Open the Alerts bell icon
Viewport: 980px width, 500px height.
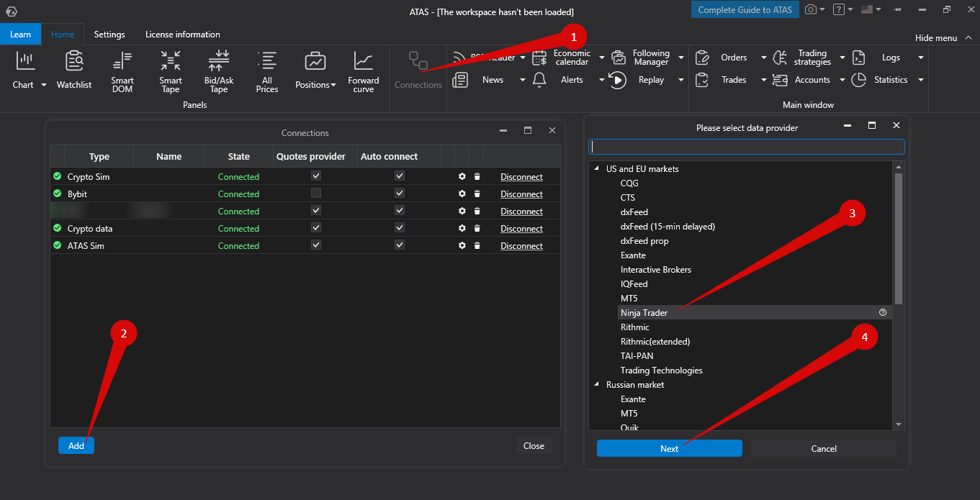539,80
